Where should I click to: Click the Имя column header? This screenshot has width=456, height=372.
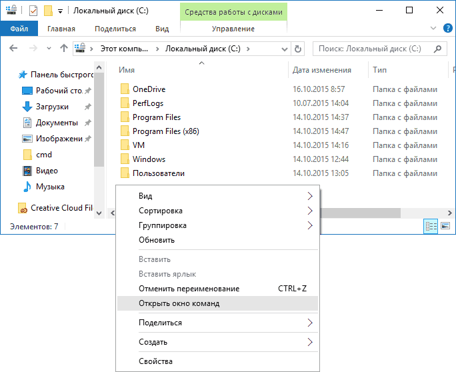tap(127, 70)
